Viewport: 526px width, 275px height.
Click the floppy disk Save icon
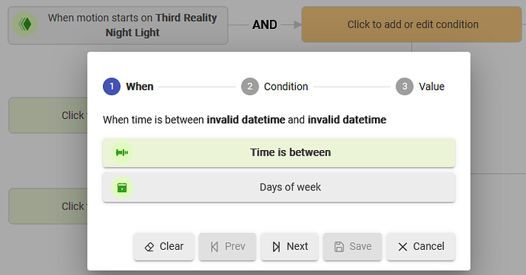click(338, 247)
